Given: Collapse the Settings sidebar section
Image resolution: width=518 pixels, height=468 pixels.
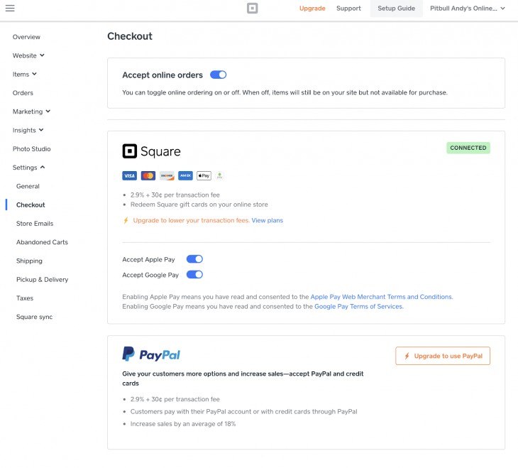Looking at the screenshot, I should 29,168.
